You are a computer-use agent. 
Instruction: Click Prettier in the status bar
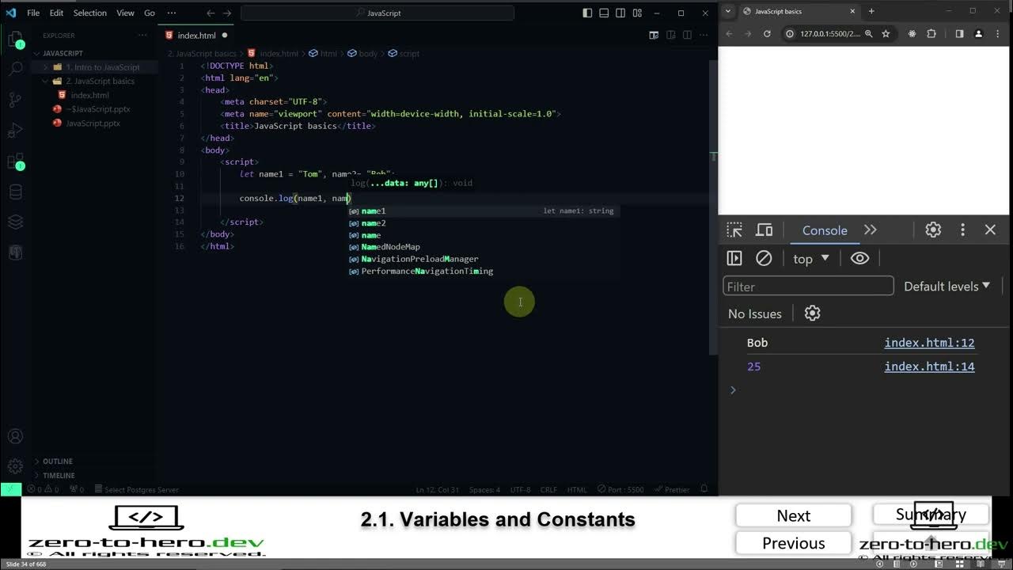pyautogui.click(x=673, y=489)
